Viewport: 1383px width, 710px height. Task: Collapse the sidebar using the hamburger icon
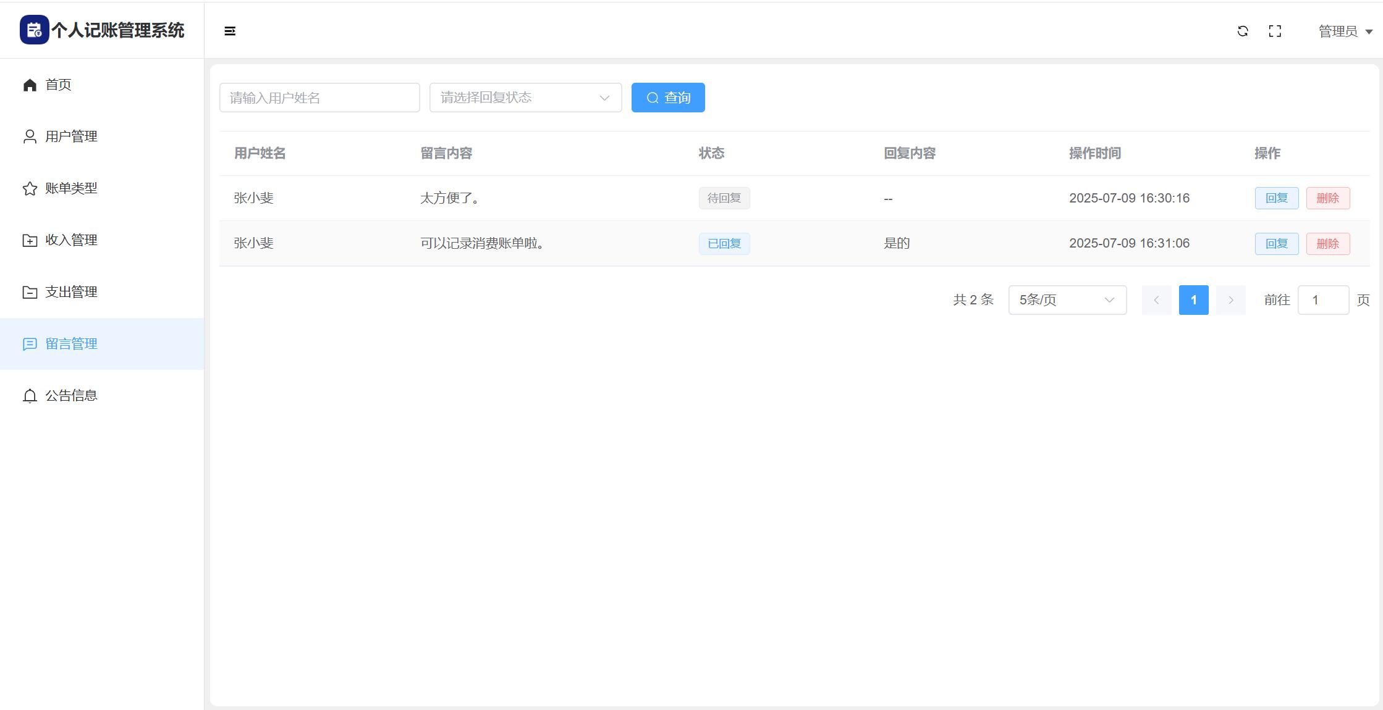tap(230, 31)
